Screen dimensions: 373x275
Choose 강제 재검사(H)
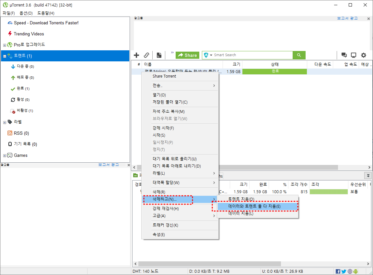(x=180, y=208)
